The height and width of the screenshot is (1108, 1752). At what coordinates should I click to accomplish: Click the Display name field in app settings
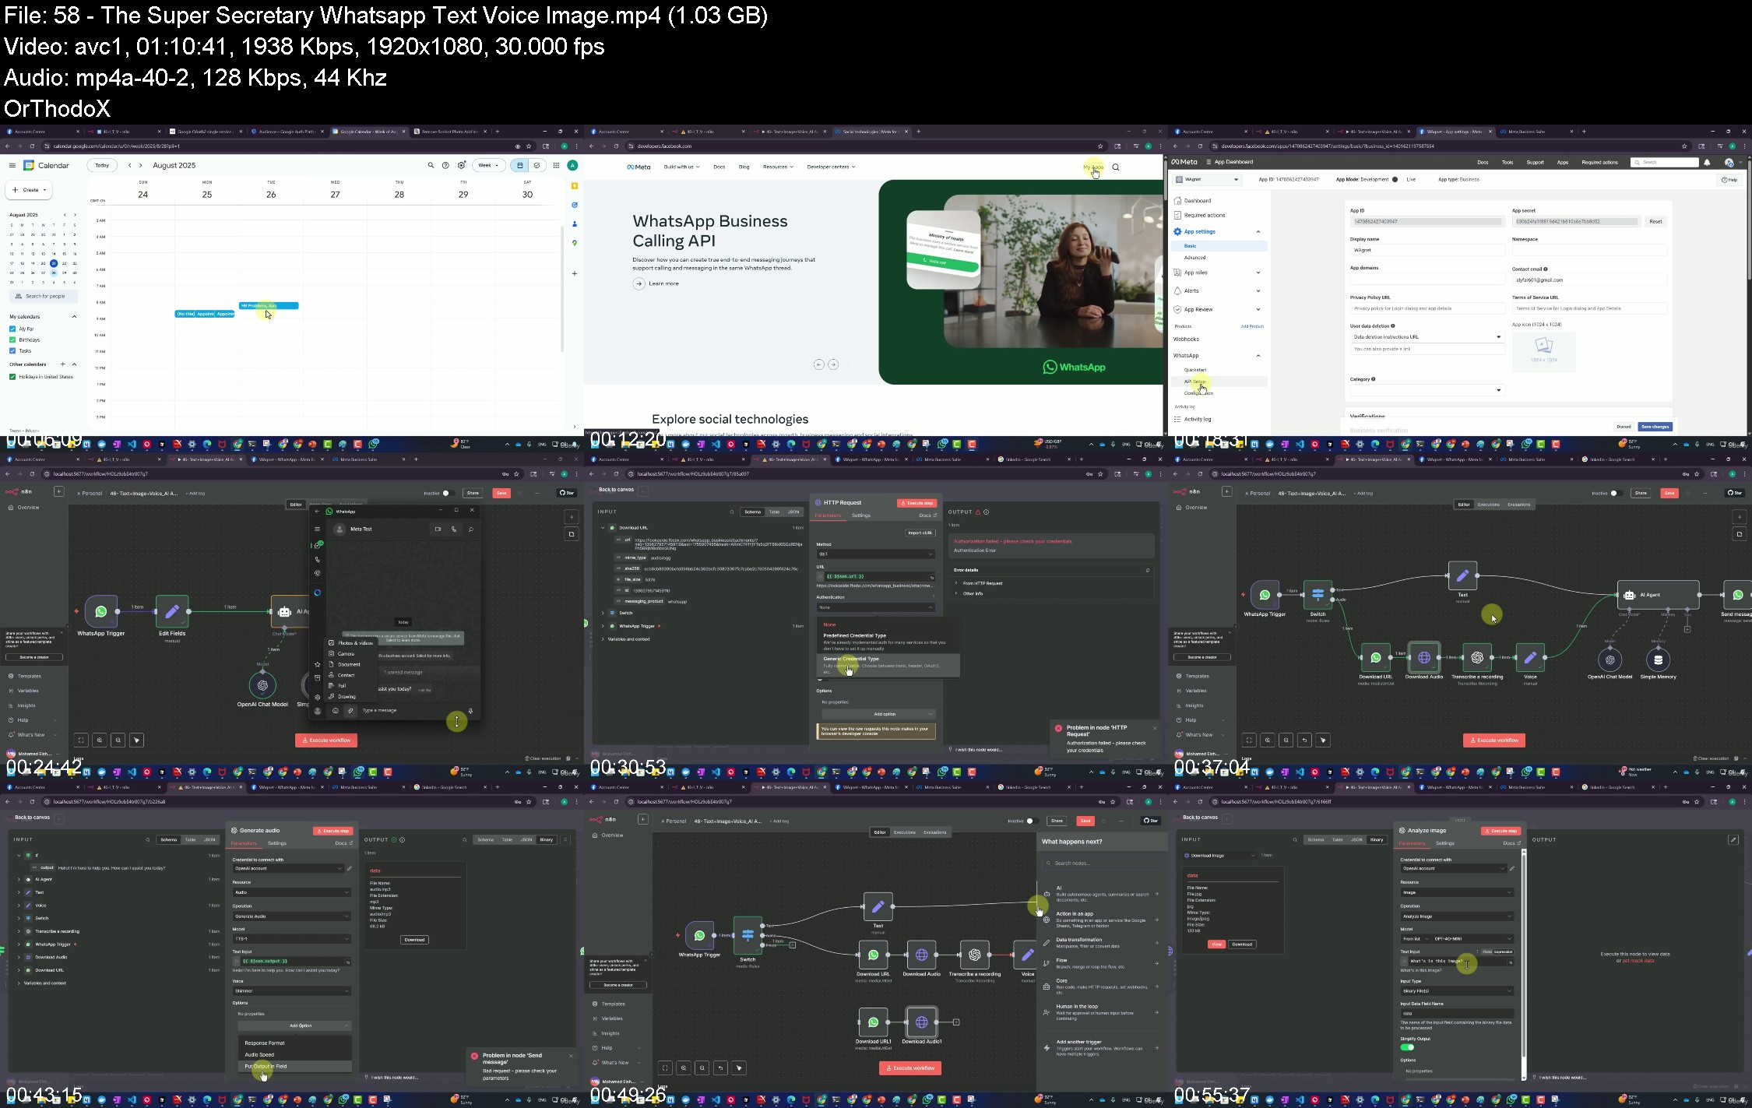point(1427,250)
